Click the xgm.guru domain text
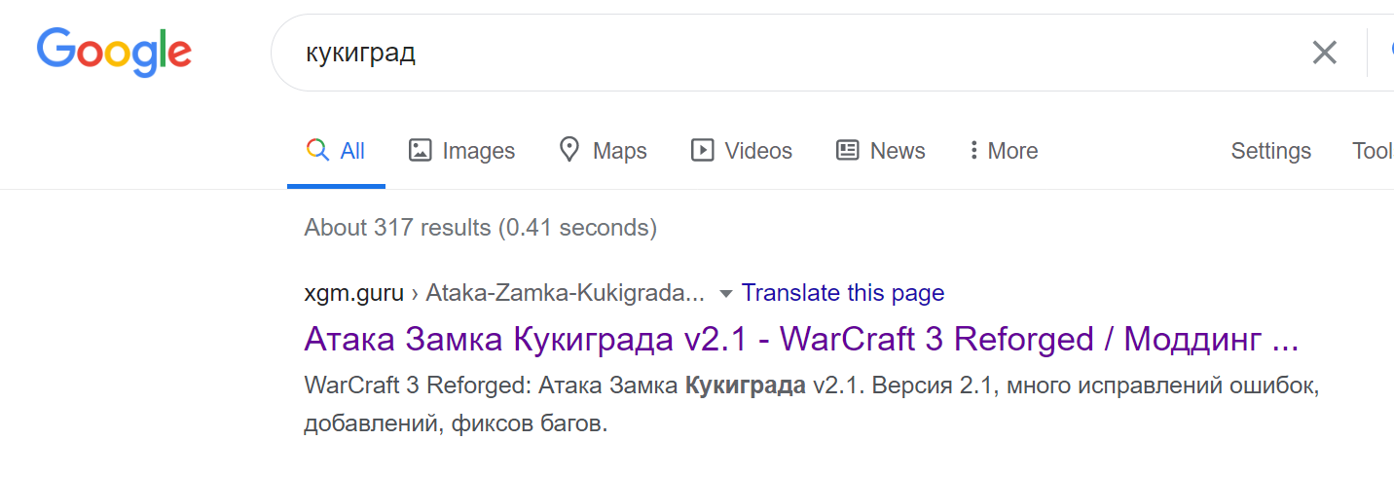1394x477 pixels. (353, 293)
